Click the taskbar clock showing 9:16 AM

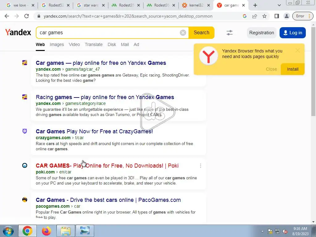pyautogui.click(x=300, y=231)
